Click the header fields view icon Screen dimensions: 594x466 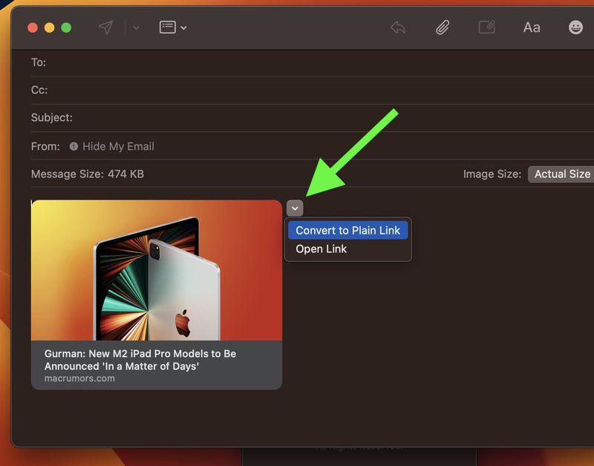pyautogui.click(x=169, y=27)
